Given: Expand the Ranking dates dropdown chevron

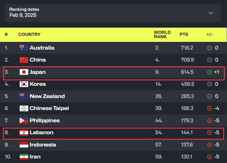Looking at the screenshot, I should [211, 13].
